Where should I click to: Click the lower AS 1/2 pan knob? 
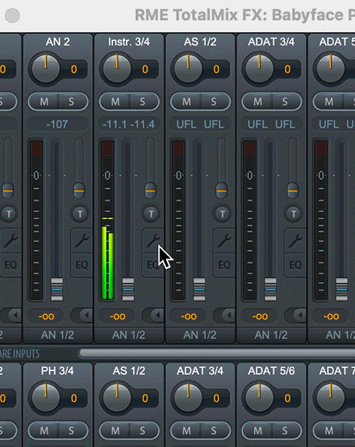[117, 398]
